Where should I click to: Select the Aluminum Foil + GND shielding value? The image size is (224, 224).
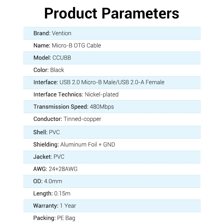[88, 144]
